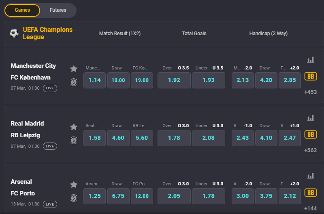Pick RB Leipzig win at 5.60
The height and width of the screenshot is (214, 324).
142,138
